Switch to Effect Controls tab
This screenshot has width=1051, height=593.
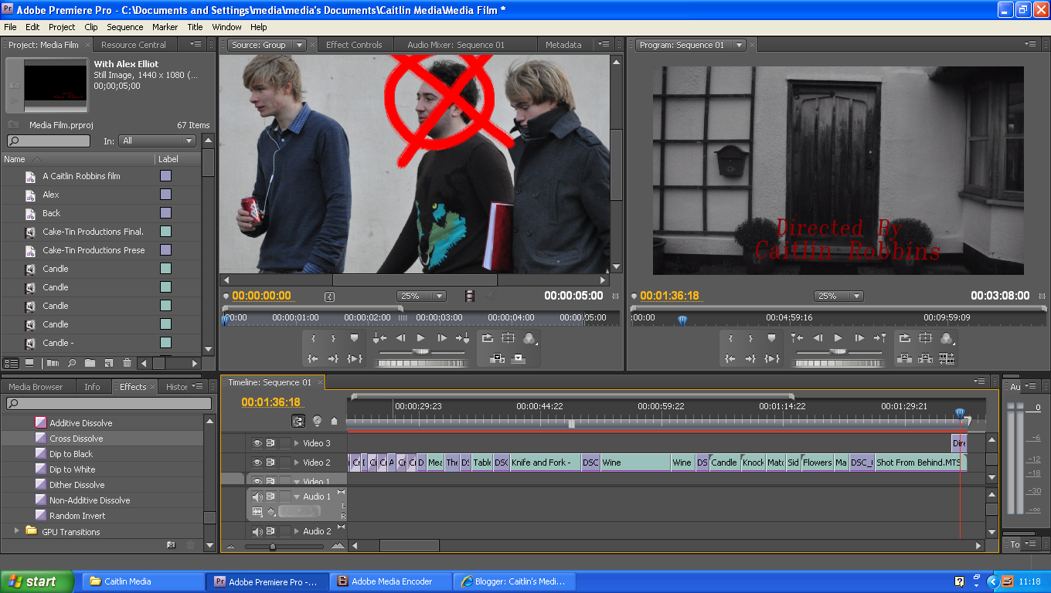coord(354,45)
